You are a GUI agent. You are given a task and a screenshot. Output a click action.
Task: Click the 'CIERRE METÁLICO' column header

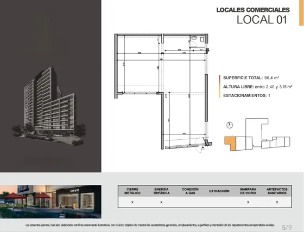(x=132, y=191)
